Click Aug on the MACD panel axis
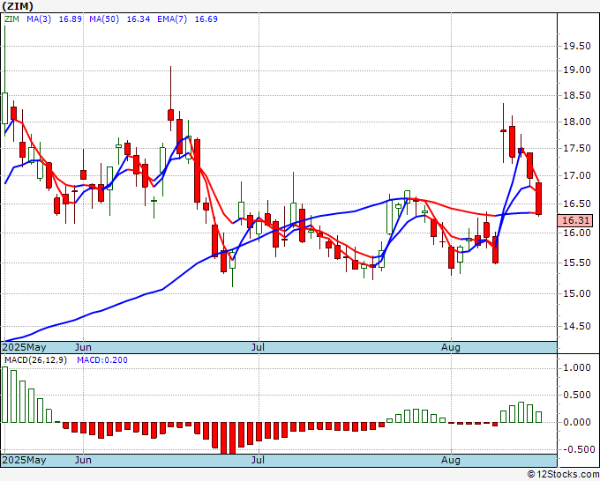This screenshot has width=600, height=481. click(x=450, y=460)
